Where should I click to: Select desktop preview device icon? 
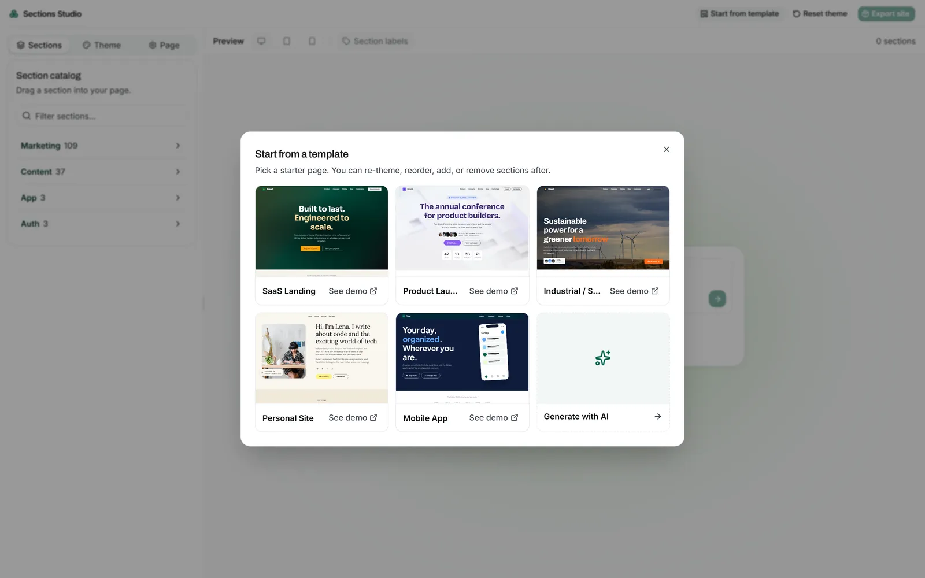click(x=261, y=41)
